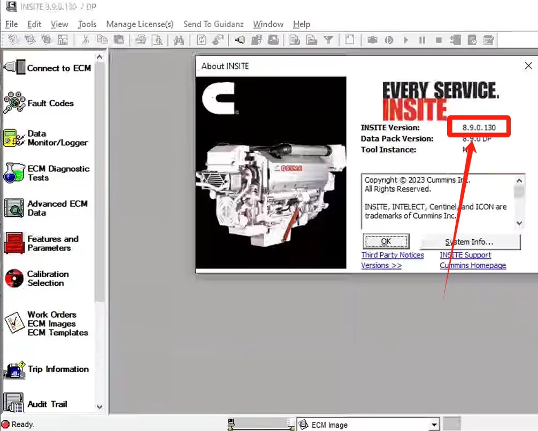Click the System Info button

coord(471,241)
